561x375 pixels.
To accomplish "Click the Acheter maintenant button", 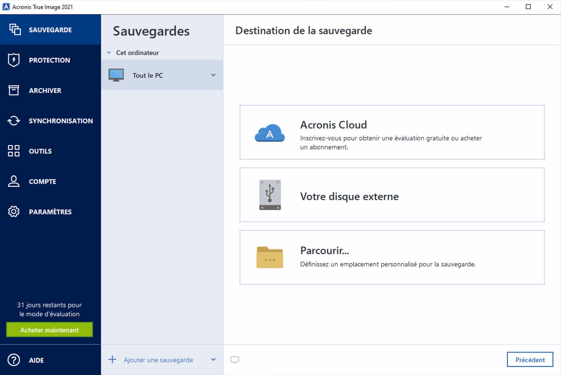I will click(50, 330).
